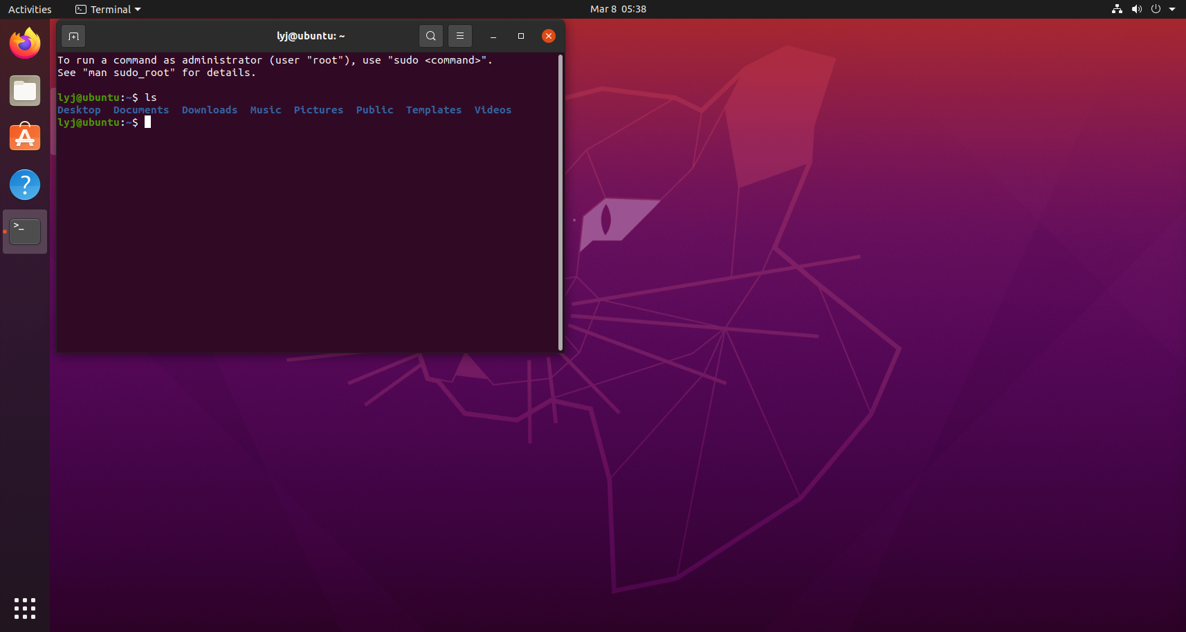Click the terminal vertical scrollbar
1186x632 pixels.
pos(560,202)
